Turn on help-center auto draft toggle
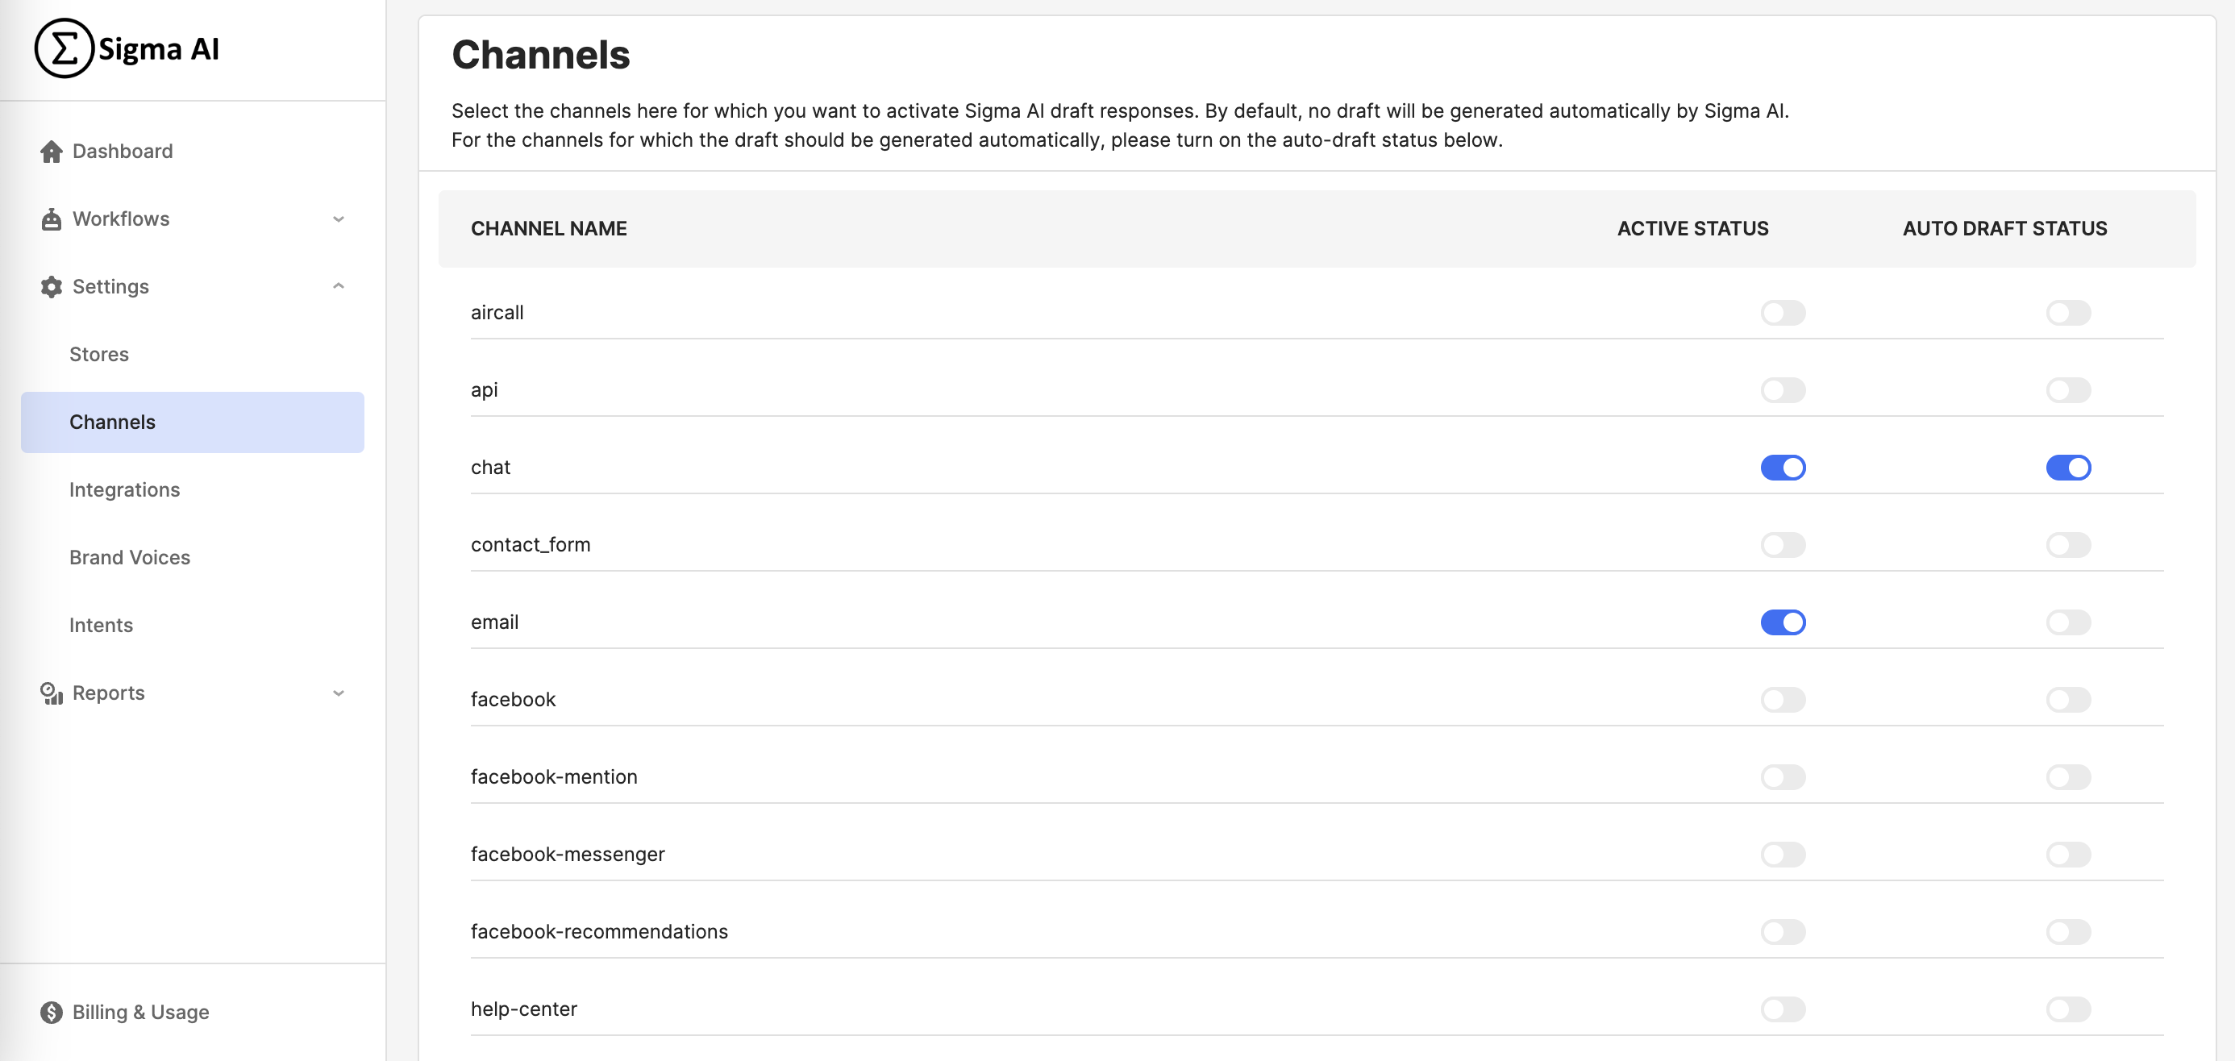This screenshot has height=1061, width=2235. pos(2068,1009)
